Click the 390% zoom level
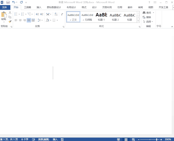Screen dimensions: 174x141 click(x=168, y=139)
